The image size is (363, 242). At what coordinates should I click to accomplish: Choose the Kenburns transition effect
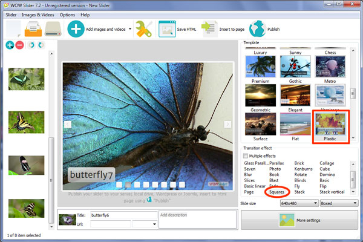(x=303, y=169)
